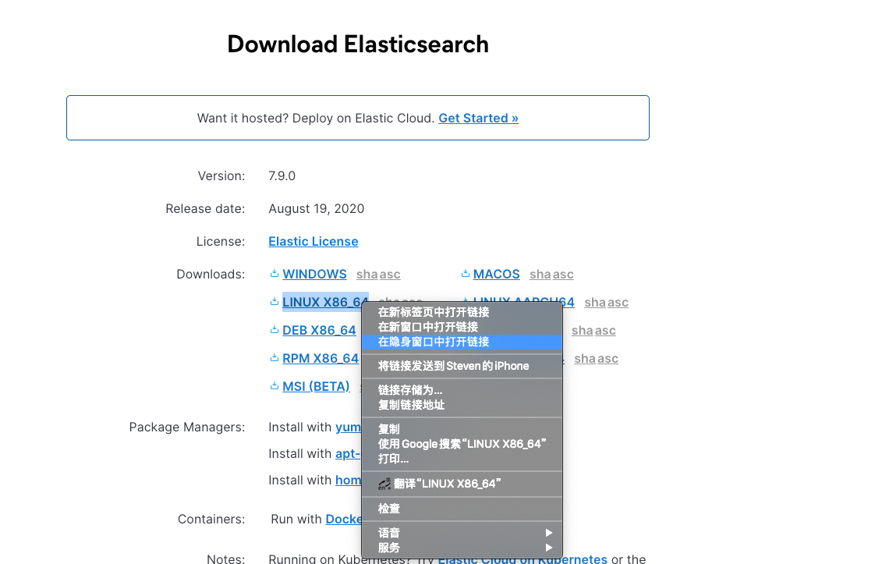
Task: Click the Download Elasticsearch heading
Action: pyautogui.click(x=358, y=44)
